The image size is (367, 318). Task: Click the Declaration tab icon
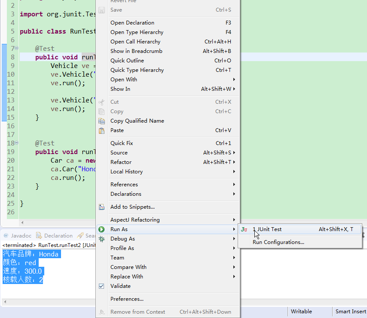tap(39, 235)
